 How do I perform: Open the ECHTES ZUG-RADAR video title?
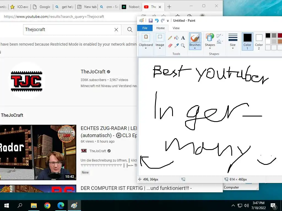click(109, 132)
